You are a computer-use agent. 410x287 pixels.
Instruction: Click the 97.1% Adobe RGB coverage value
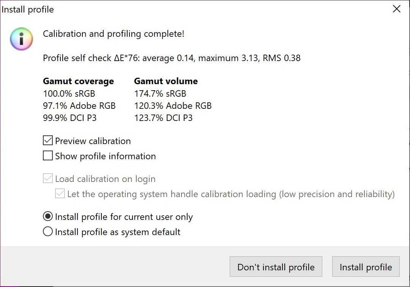pos(79,105)
